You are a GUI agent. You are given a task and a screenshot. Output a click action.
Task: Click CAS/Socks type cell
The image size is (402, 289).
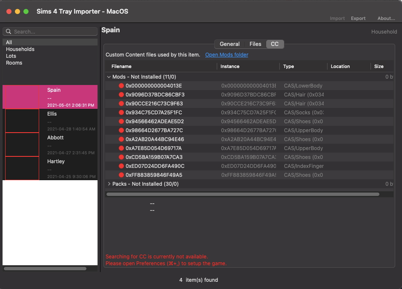click(304, 113)
